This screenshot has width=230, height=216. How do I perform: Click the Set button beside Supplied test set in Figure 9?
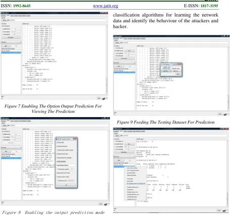129,50
